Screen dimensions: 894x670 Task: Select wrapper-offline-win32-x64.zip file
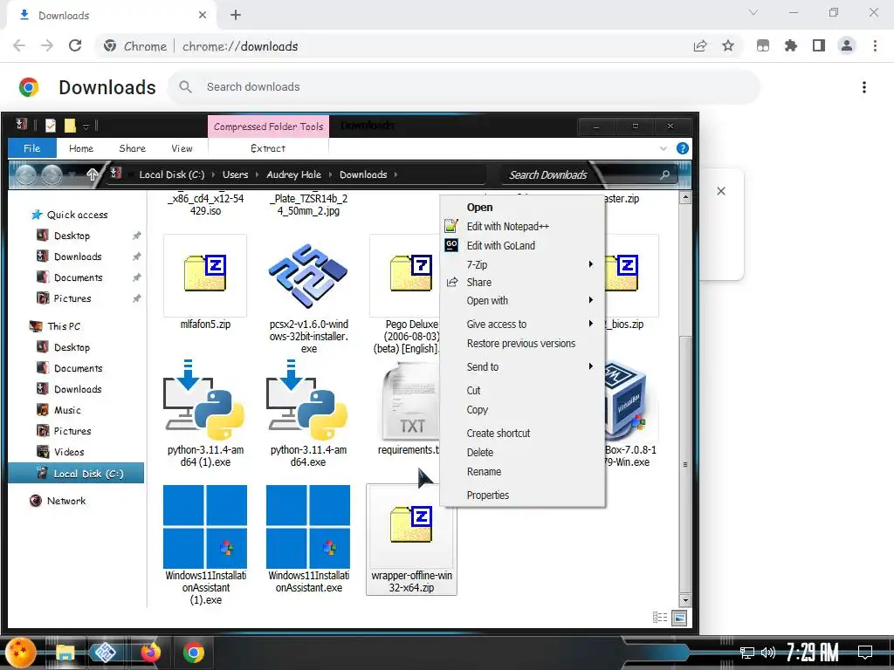pyautogui.click(x=411, y=539)
